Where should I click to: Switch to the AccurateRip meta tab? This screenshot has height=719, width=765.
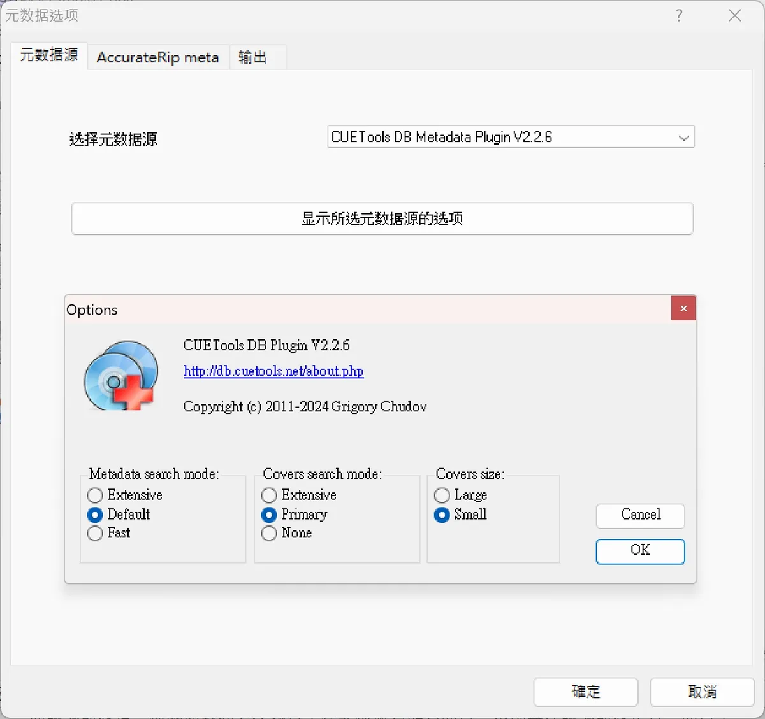[x=158, y=57]
